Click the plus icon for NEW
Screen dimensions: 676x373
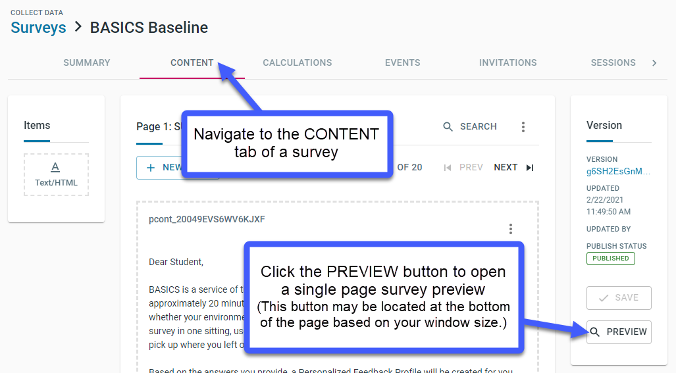pos(151,168)
